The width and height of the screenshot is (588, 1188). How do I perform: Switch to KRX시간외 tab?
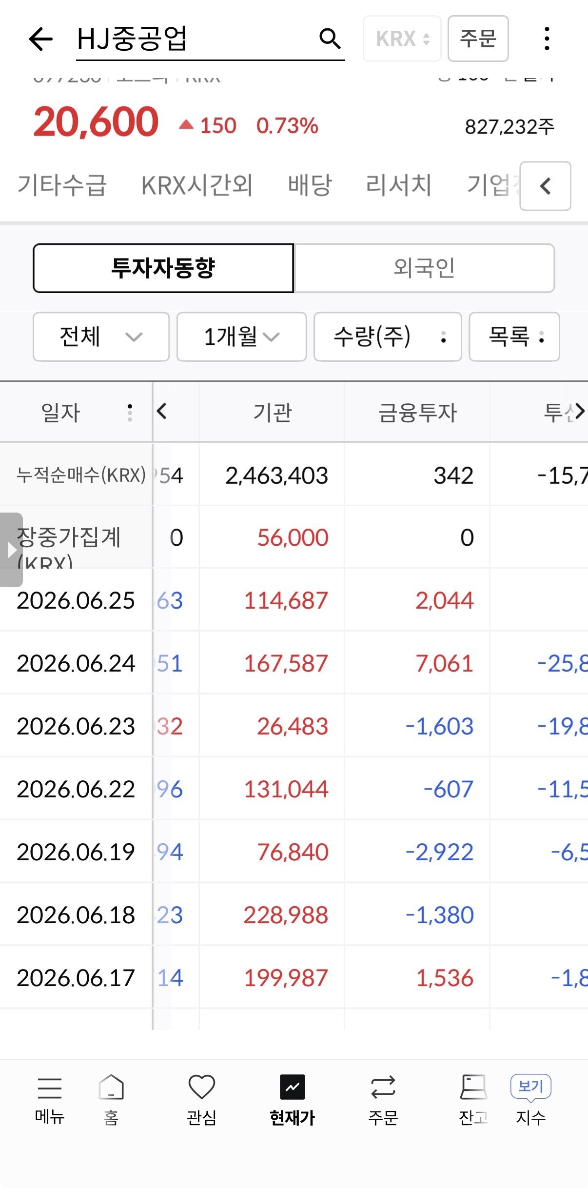[197, 185]
